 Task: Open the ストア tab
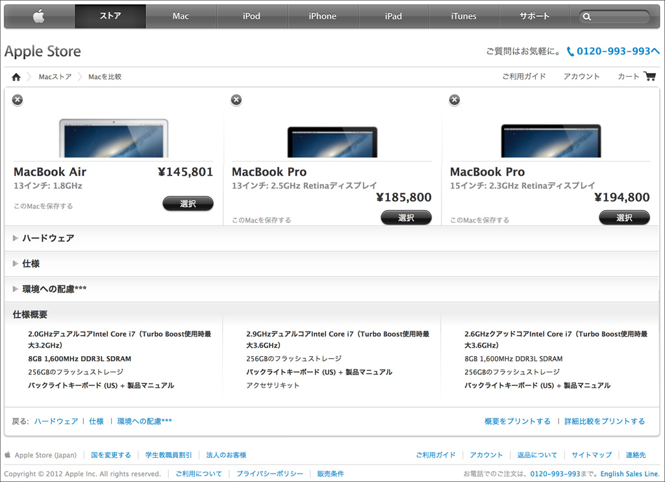(110, 16)
